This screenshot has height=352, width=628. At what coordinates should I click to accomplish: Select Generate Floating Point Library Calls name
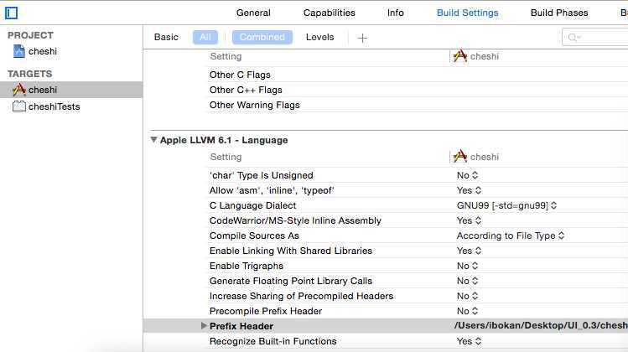click(x=291, y=281)
